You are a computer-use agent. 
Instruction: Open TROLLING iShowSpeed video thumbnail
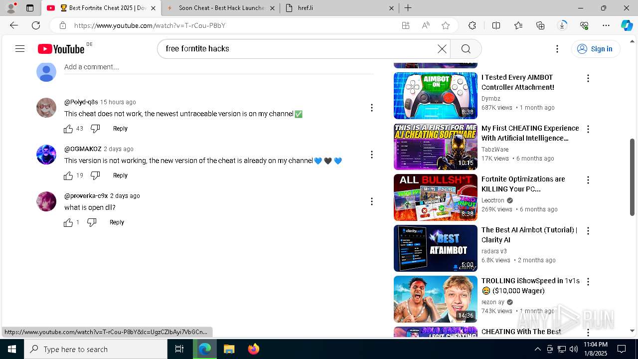(436, 299)
